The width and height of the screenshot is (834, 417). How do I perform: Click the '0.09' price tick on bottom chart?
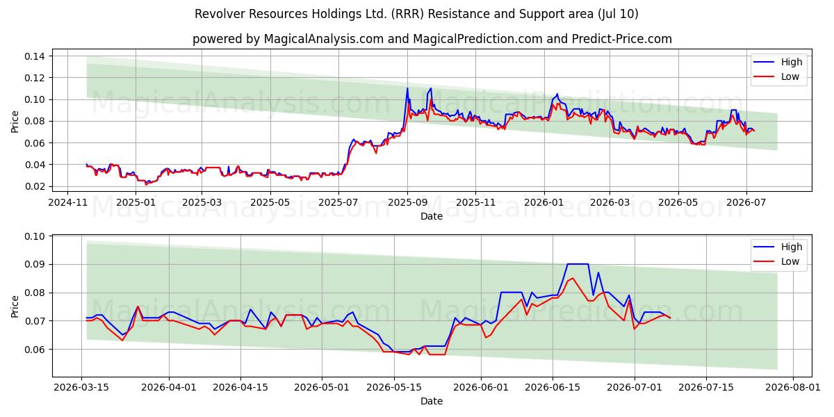[36, 264]
